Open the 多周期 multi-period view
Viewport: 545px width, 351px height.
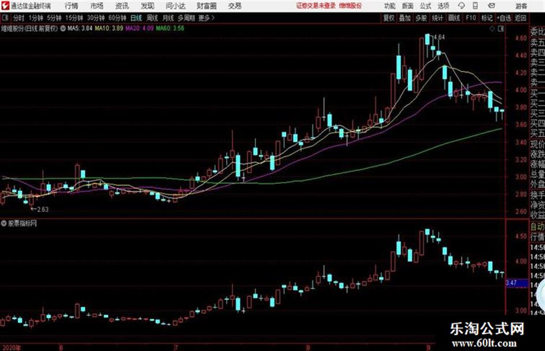186,18
